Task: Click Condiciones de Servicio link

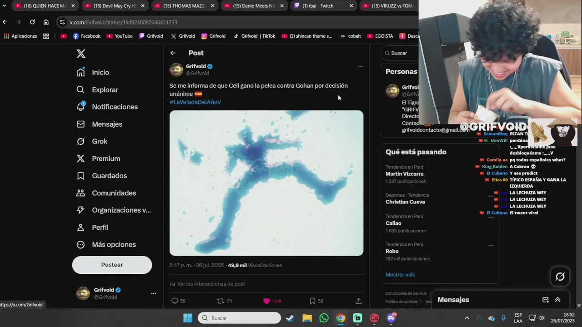Action: point(406,293)
